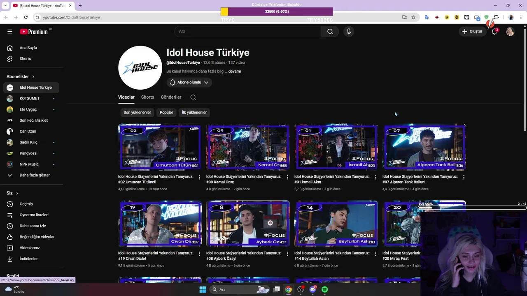
Task: Select Son yüklenenler filter chip
Action: point(138,112)
